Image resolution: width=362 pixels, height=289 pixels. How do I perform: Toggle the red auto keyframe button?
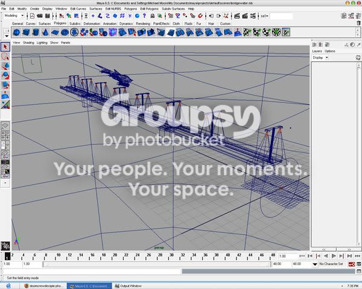352,264
